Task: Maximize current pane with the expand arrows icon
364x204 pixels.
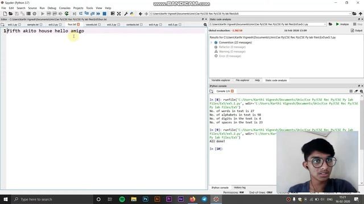Action: point(119,14)
